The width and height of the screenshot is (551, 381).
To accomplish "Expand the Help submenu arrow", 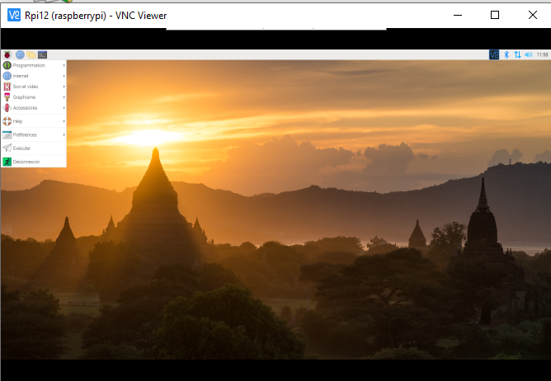I will pos(64,121).
